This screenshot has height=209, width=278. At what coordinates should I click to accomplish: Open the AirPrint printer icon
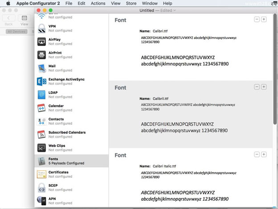coord(42,55)
